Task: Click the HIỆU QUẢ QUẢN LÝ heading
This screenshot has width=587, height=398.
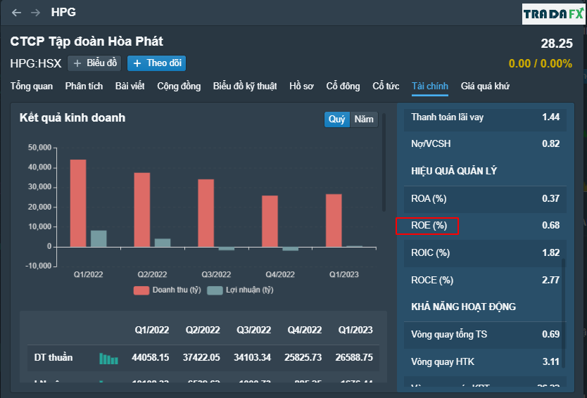Action: (x=454, y=172)
